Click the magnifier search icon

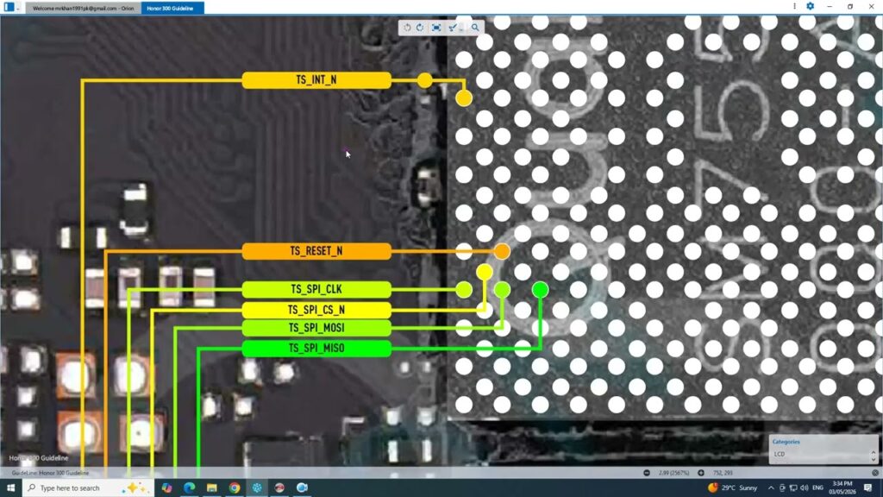tap(475, 28)
